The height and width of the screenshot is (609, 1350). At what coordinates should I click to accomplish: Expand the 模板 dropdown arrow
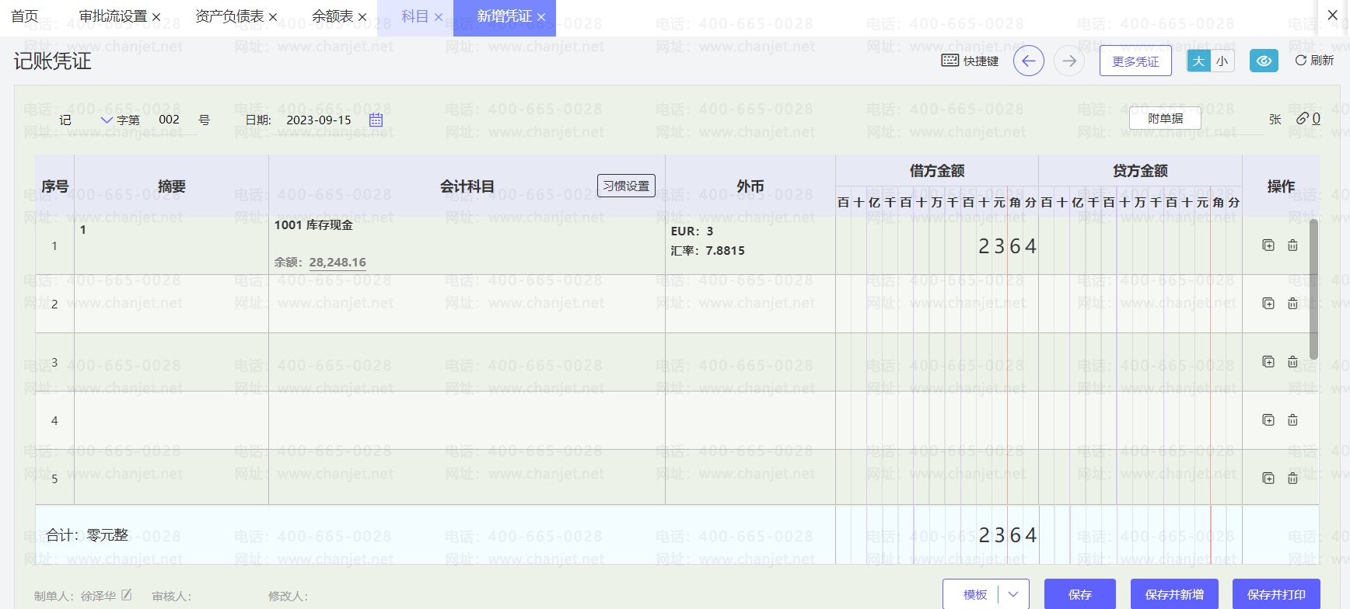click(1013, 594)
